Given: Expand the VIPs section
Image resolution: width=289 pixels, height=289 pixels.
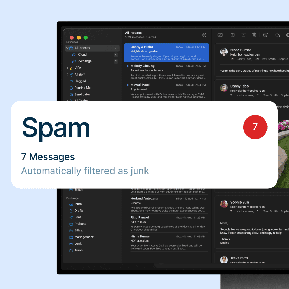Looking at the screenshot, I should click(x=67, y=68).
